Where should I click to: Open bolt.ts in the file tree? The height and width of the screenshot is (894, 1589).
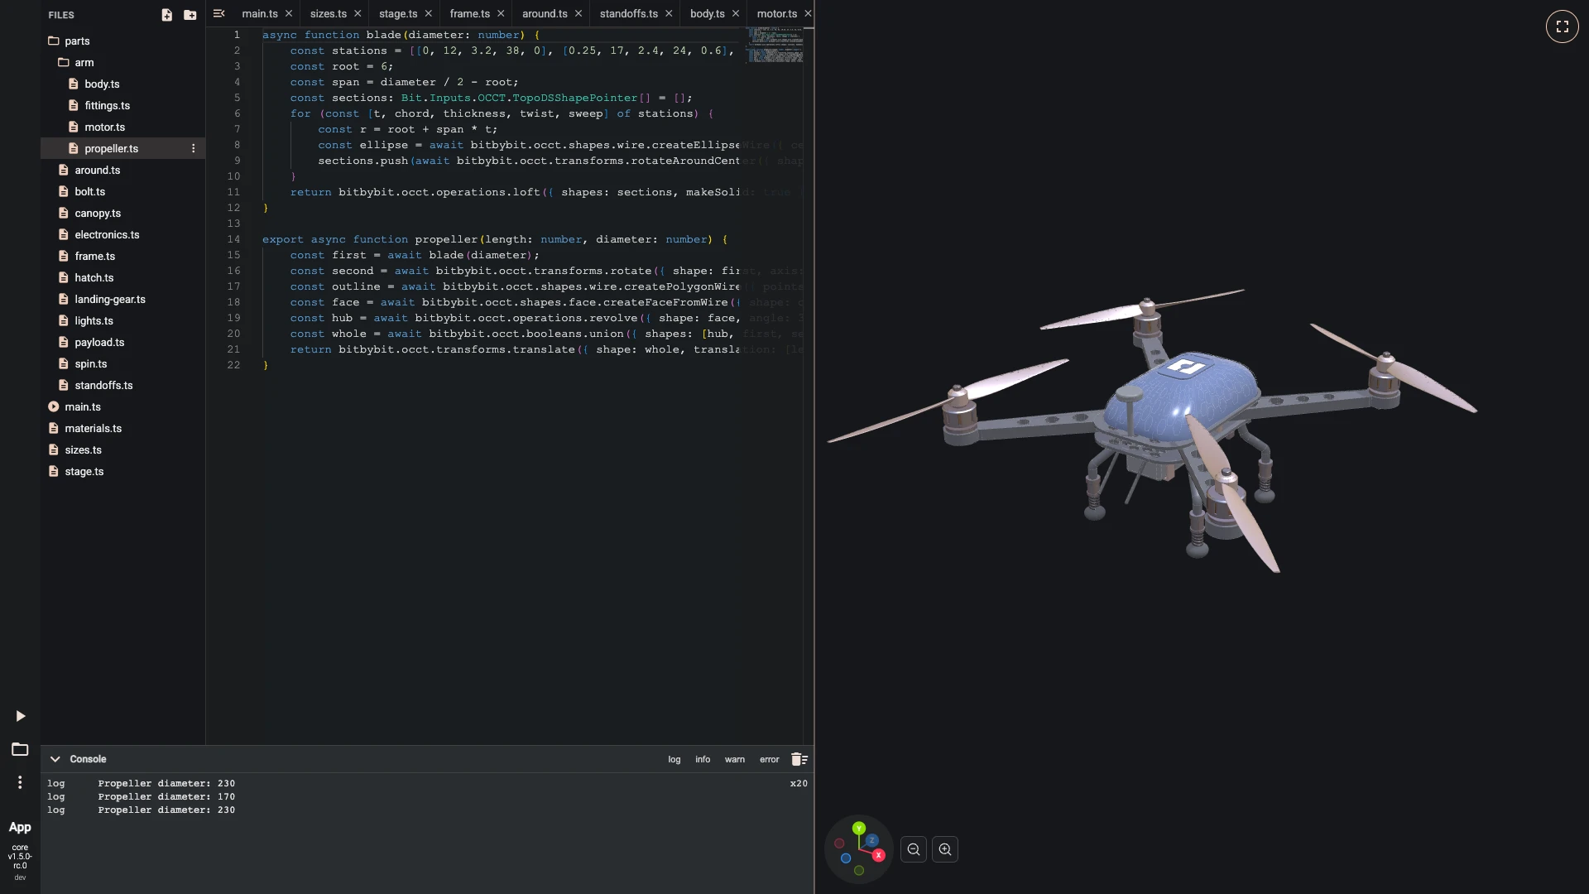click(122, 191)
